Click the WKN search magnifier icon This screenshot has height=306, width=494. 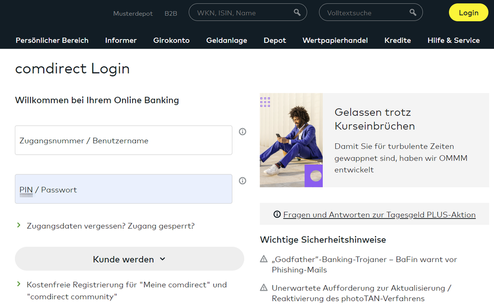(297, 12)
